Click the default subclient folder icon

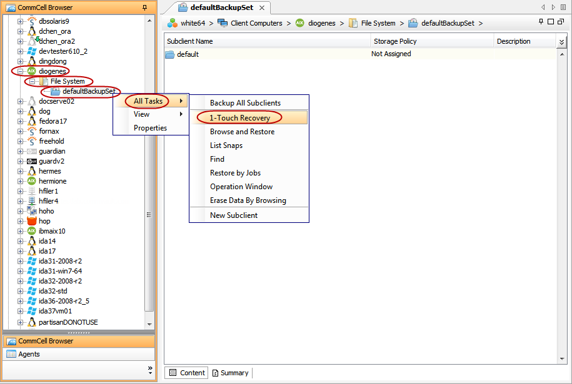(x=170, y=54)
